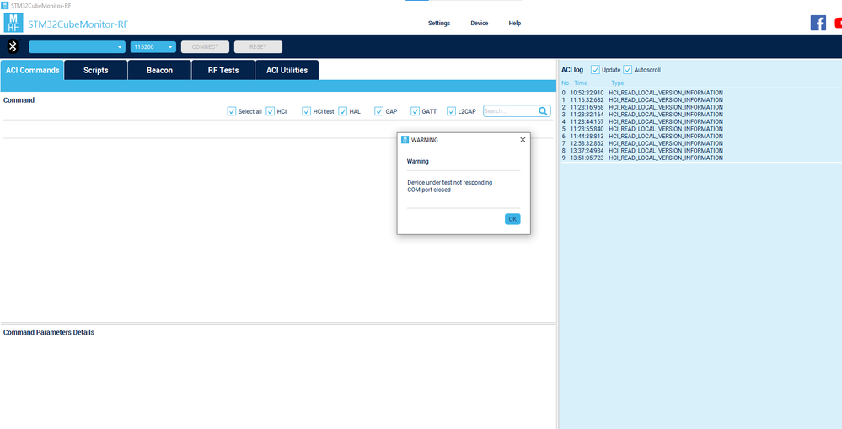Toggle the GATT filter checkbox

point(415,111)
